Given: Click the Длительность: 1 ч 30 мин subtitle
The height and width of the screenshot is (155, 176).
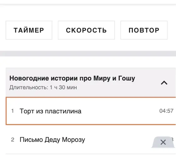Looking at the screenshot, I should pyautogui.click(x=43, y=87).
